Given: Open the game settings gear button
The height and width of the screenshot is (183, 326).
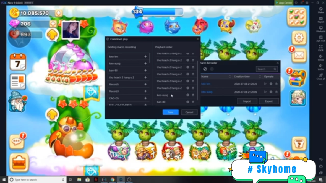Looking at the screenshot, I should point(299,38).
